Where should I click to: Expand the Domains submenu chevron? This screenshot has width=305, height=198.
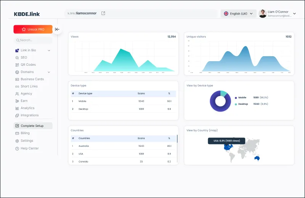point(49,72)
